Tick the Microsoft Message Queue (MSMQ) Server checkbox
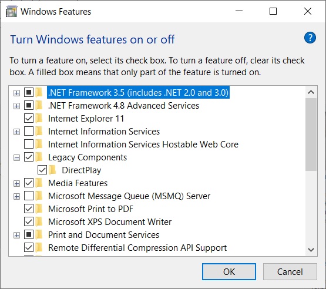Screen dimensions: 326x289 pos(29,196)
